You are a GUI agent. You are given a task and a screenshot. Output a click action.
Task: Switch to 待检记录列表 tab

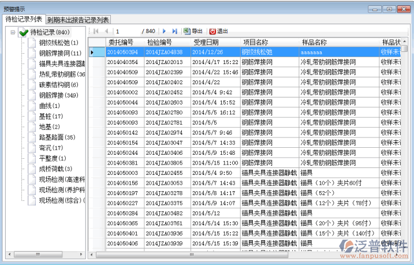point(23,19)
